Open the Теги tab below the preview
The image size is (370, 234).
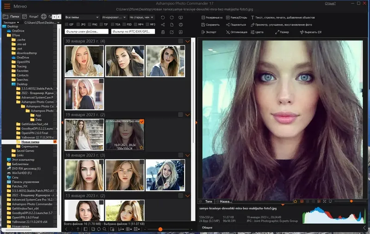pyautogui.click(x=209, y=201)
